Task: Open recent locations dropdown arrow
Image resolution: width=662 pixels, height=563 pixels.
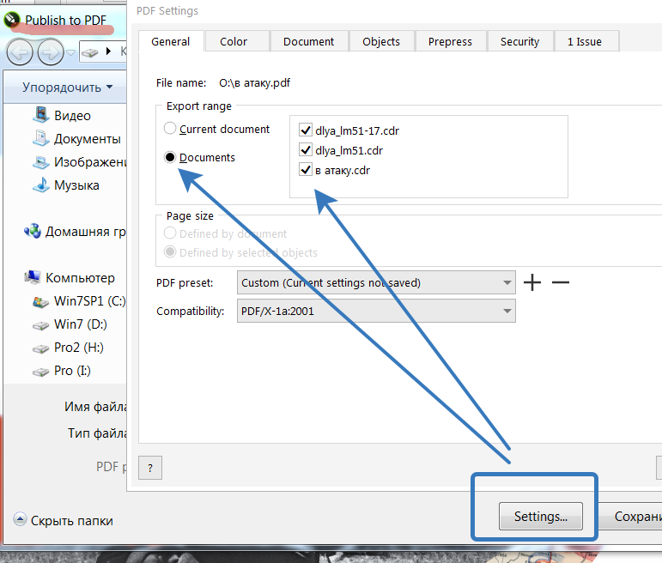Action: click(70, 52)
